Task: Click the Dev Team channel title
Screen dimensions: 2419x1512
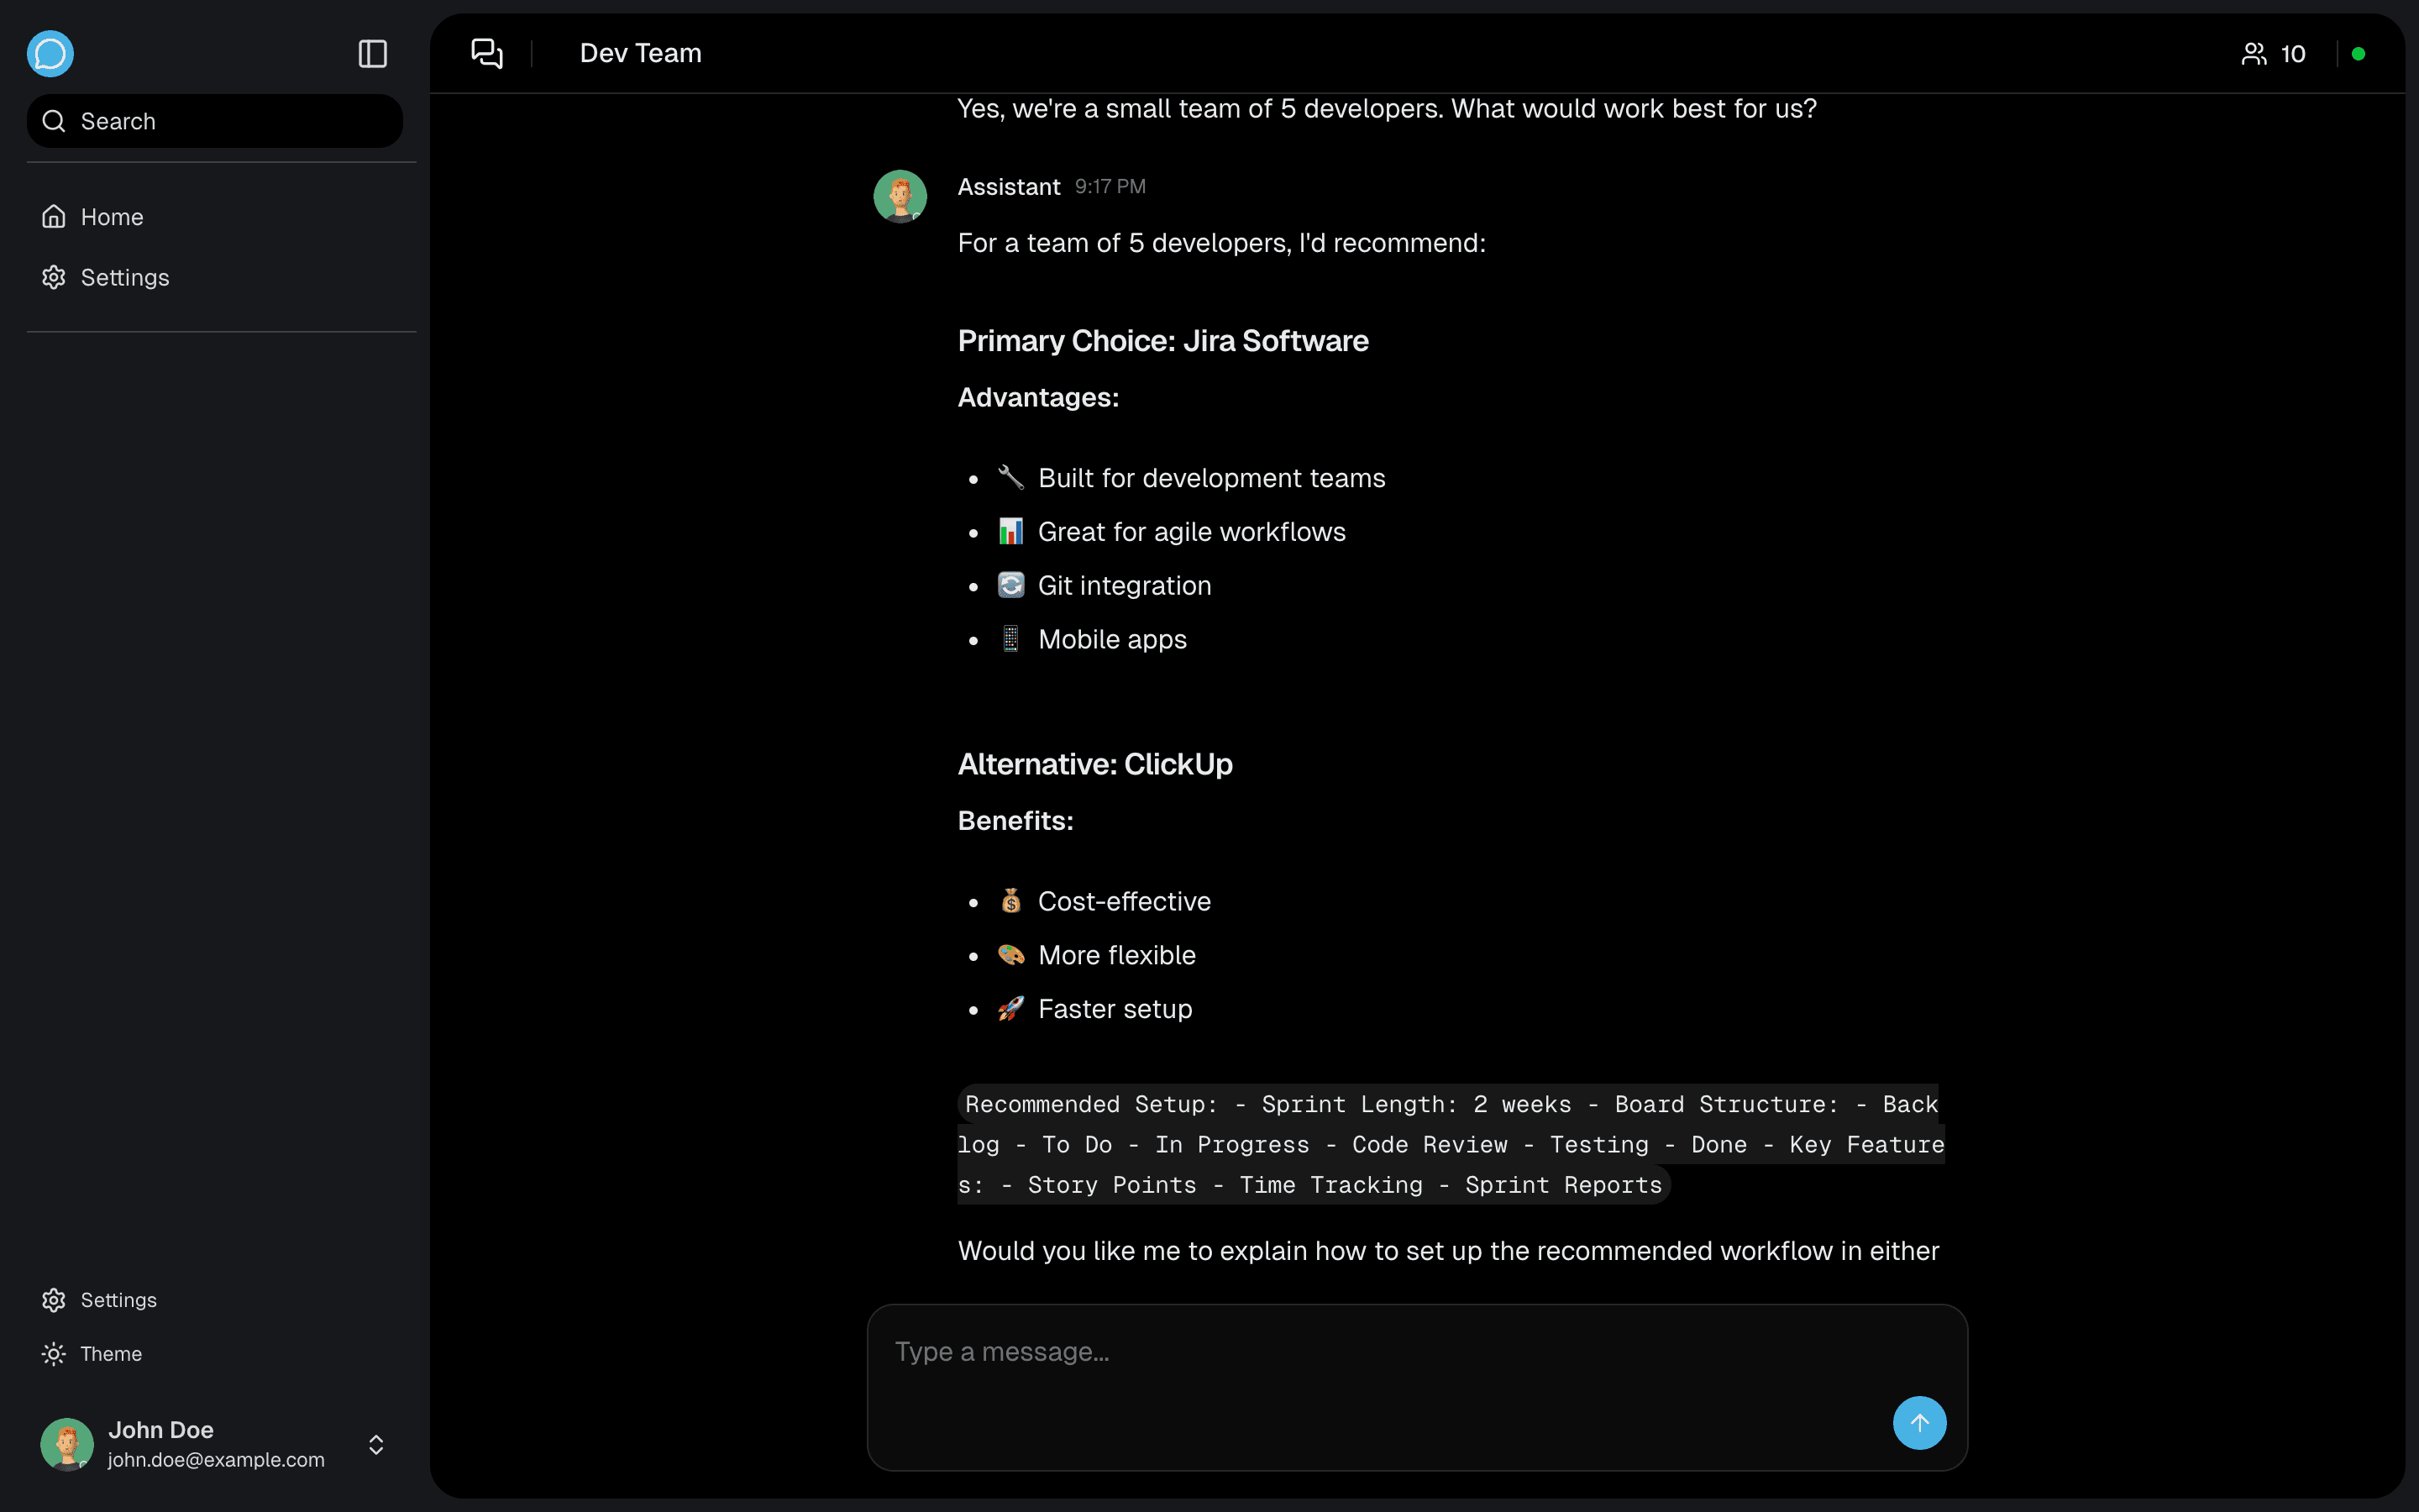Action: (640, 54)
